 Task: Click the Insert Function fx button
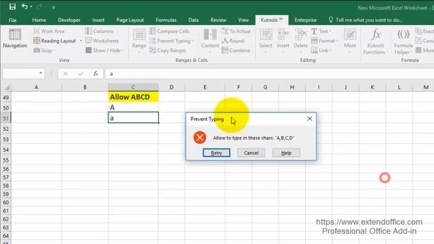(96, 74)
